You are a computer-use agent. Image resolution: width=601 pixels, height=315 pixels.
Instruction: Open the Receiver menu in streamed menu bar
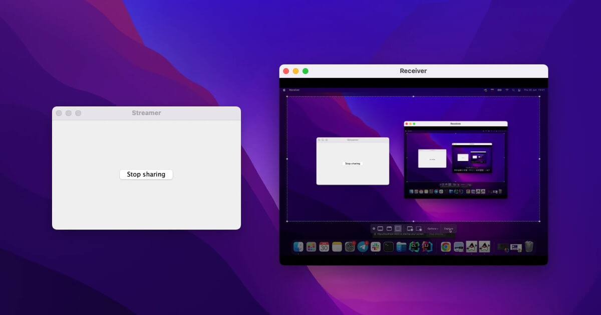(294, 90)
